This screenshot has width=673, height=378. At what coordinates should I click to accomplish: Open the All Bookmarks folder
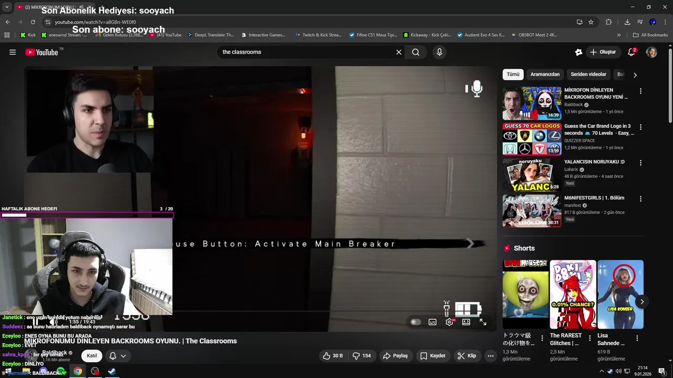click(650, 35)
